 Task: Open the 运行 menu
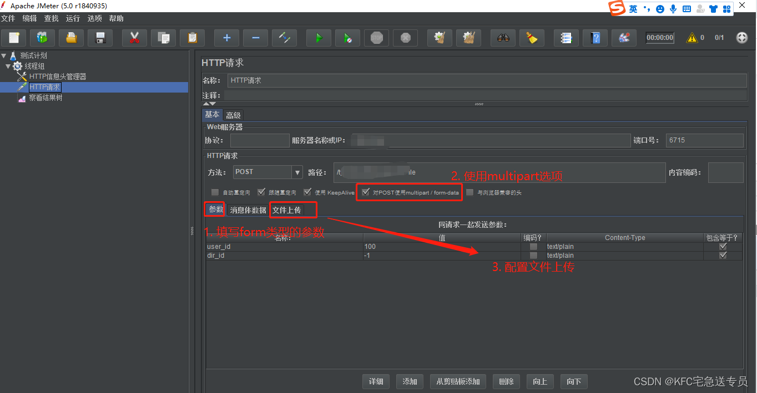73,18
